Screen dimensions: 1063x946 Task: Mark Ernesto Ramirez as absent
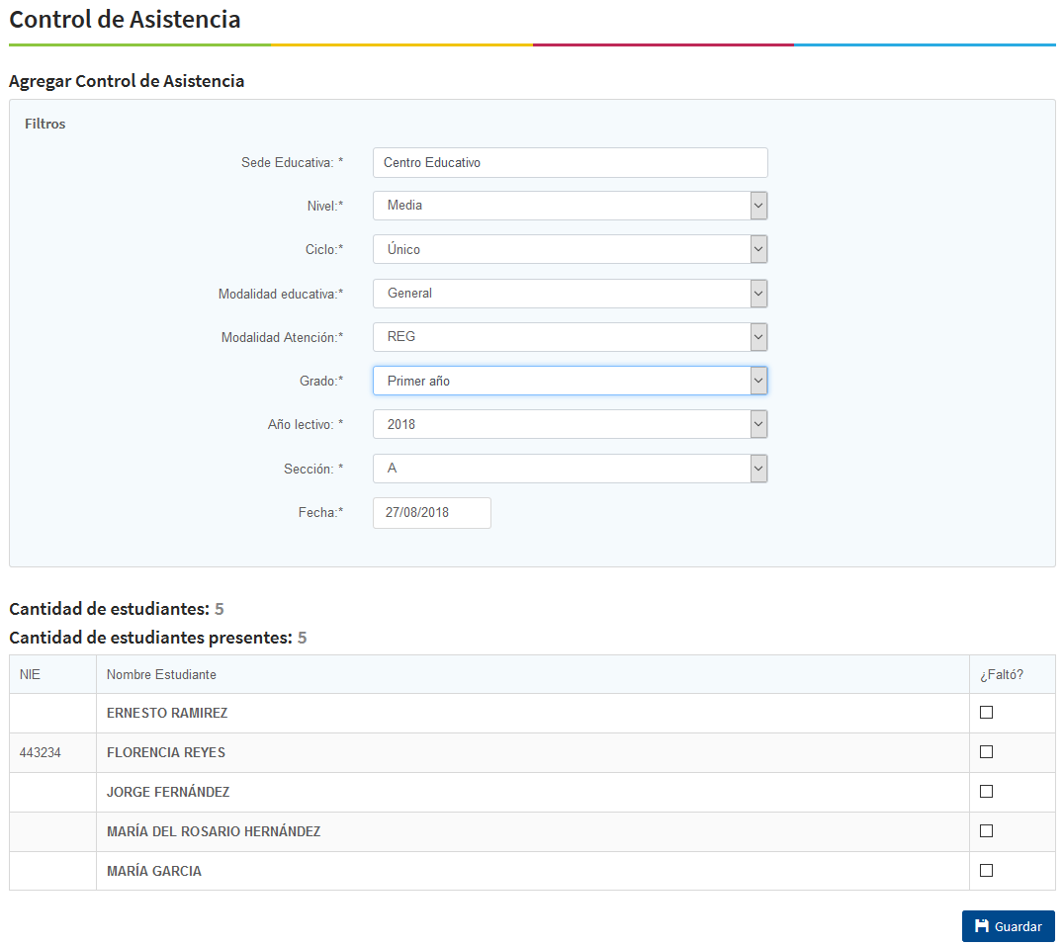986,713
